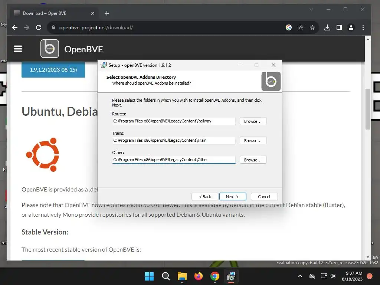Open the notification badge

click(x=370, y=276)
